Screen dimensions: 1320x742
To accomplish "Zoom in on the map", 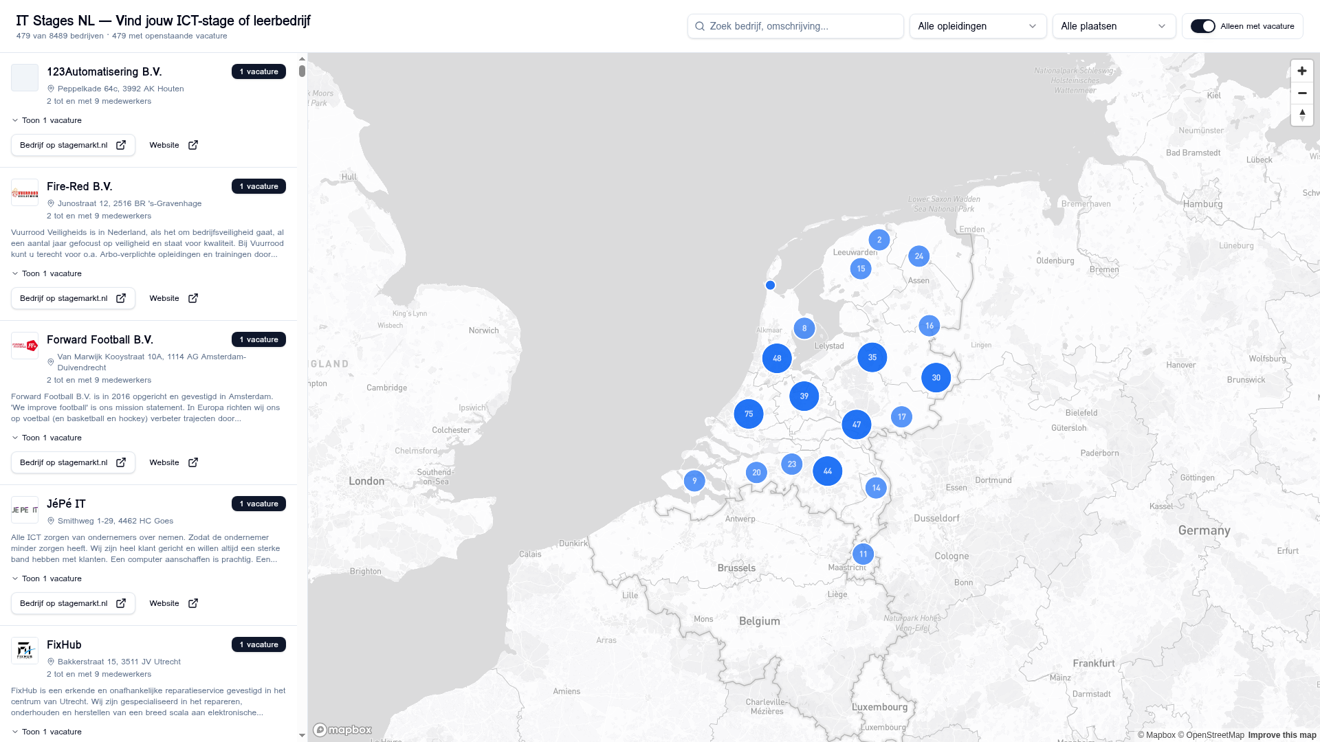I will [x=1301, y=71].
